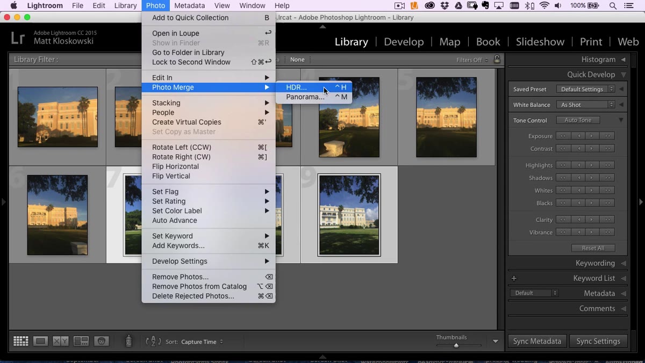Open macOS Spotlight search
645x363 pixels.
tap(613, 6)
